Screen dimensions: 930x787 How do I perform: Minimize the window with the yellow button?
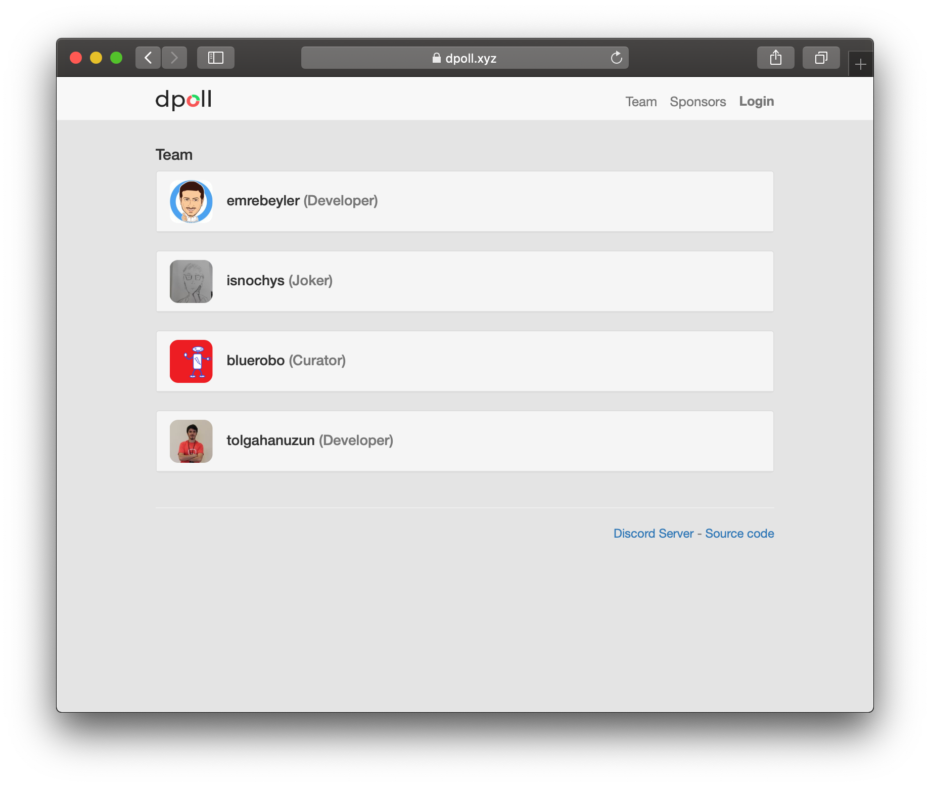pos(96,58)
